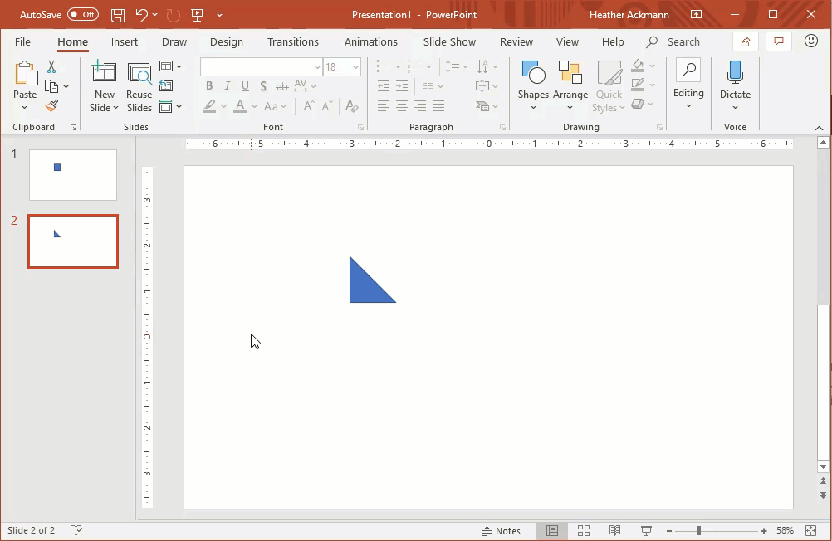Enable Underline formatting
Image resolution: width=832 pixels, height=541 pixels.
(245, 85)
